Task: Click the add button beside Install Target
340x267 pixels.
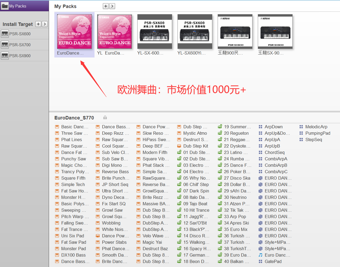Action: click(x=38, y=24)
